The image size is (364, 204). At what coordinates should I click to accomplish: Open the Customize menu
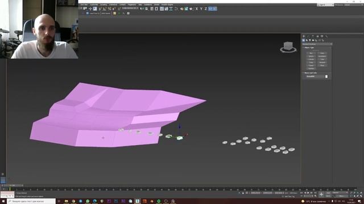click(94, 5)
